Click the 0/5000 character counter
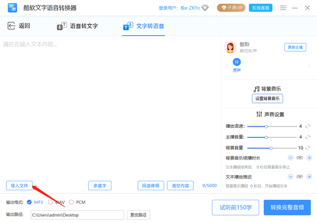Screen dimensions: 317x223 tap(209, 185)
